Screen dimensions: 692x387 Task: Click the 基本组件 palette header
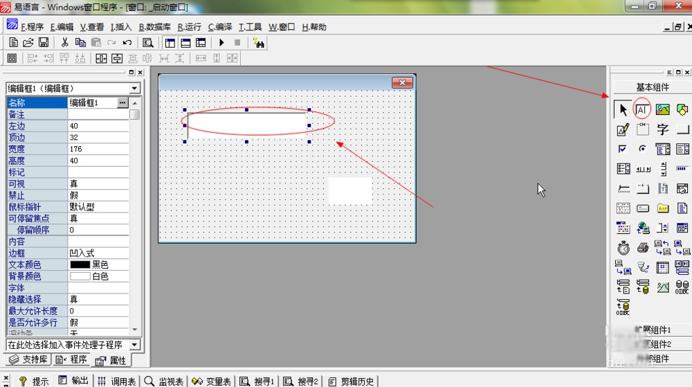point(653,87)
